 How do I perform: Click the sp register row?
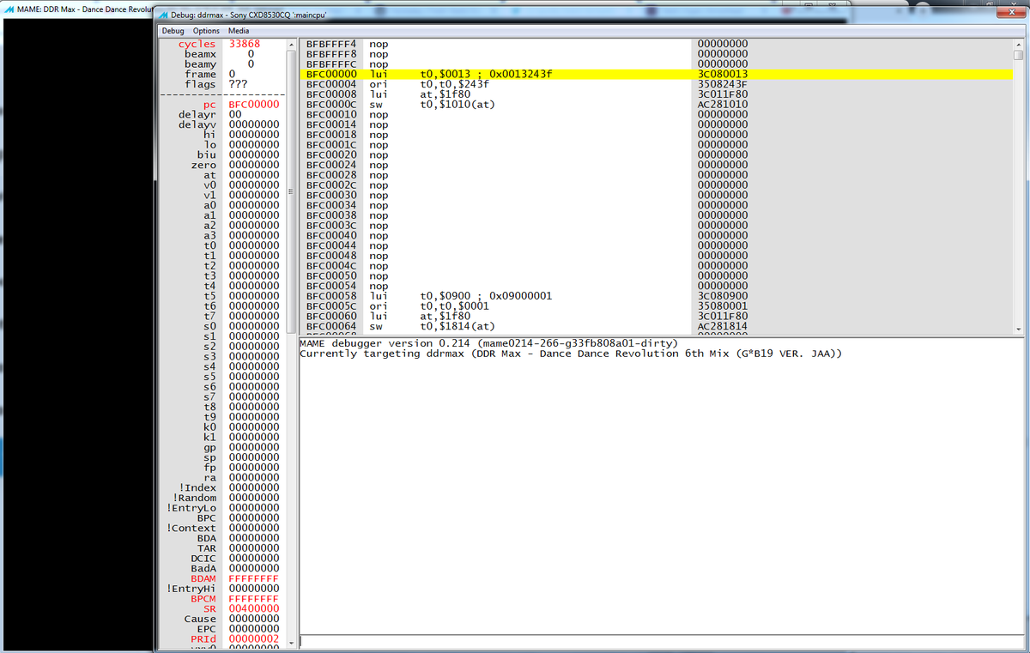[223, 457]
